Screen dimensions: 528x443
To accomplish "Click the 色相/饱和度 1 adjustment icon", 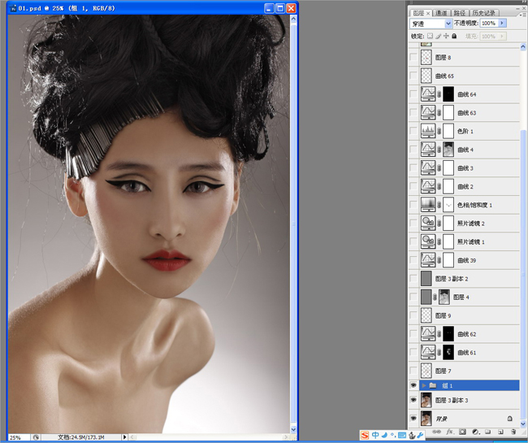I will coord(428,205).
